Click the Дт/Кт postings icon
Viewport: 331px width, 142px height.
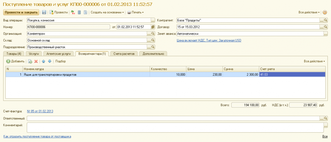[x=73, y=12]
